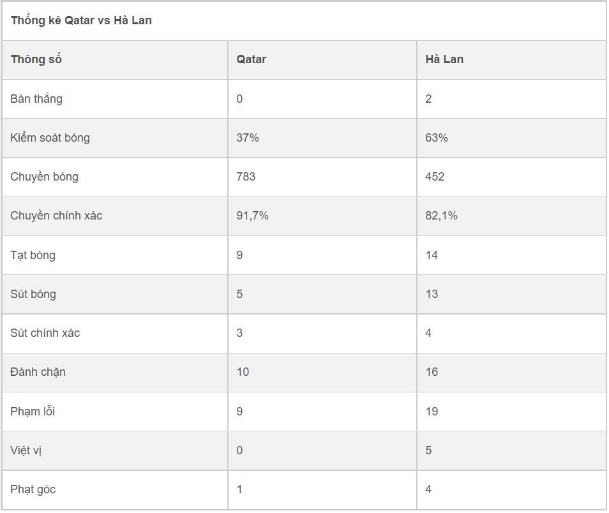Click Hà Lan's 13 shots value
This screenshot has width=609, height=513.
pos(432,294)
